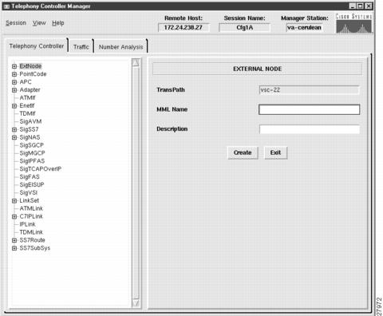The image size is (383, 316).
Task: Open the Help menu
Action: point(58,23)
